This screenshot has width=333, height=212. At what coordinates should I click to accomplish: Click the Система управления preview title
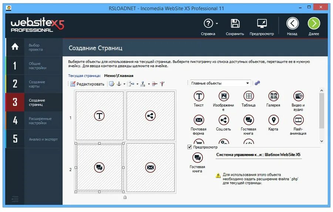click(258, 155)
